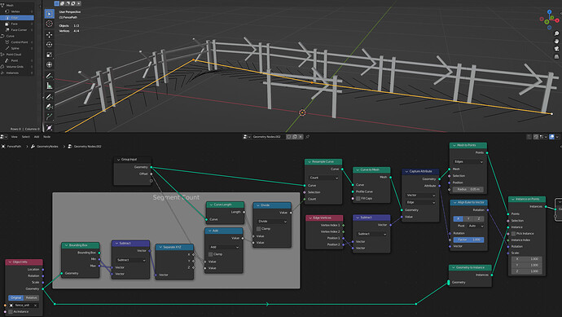
Task: Collapse the Group Input node
Action: [x=118, y=159]
